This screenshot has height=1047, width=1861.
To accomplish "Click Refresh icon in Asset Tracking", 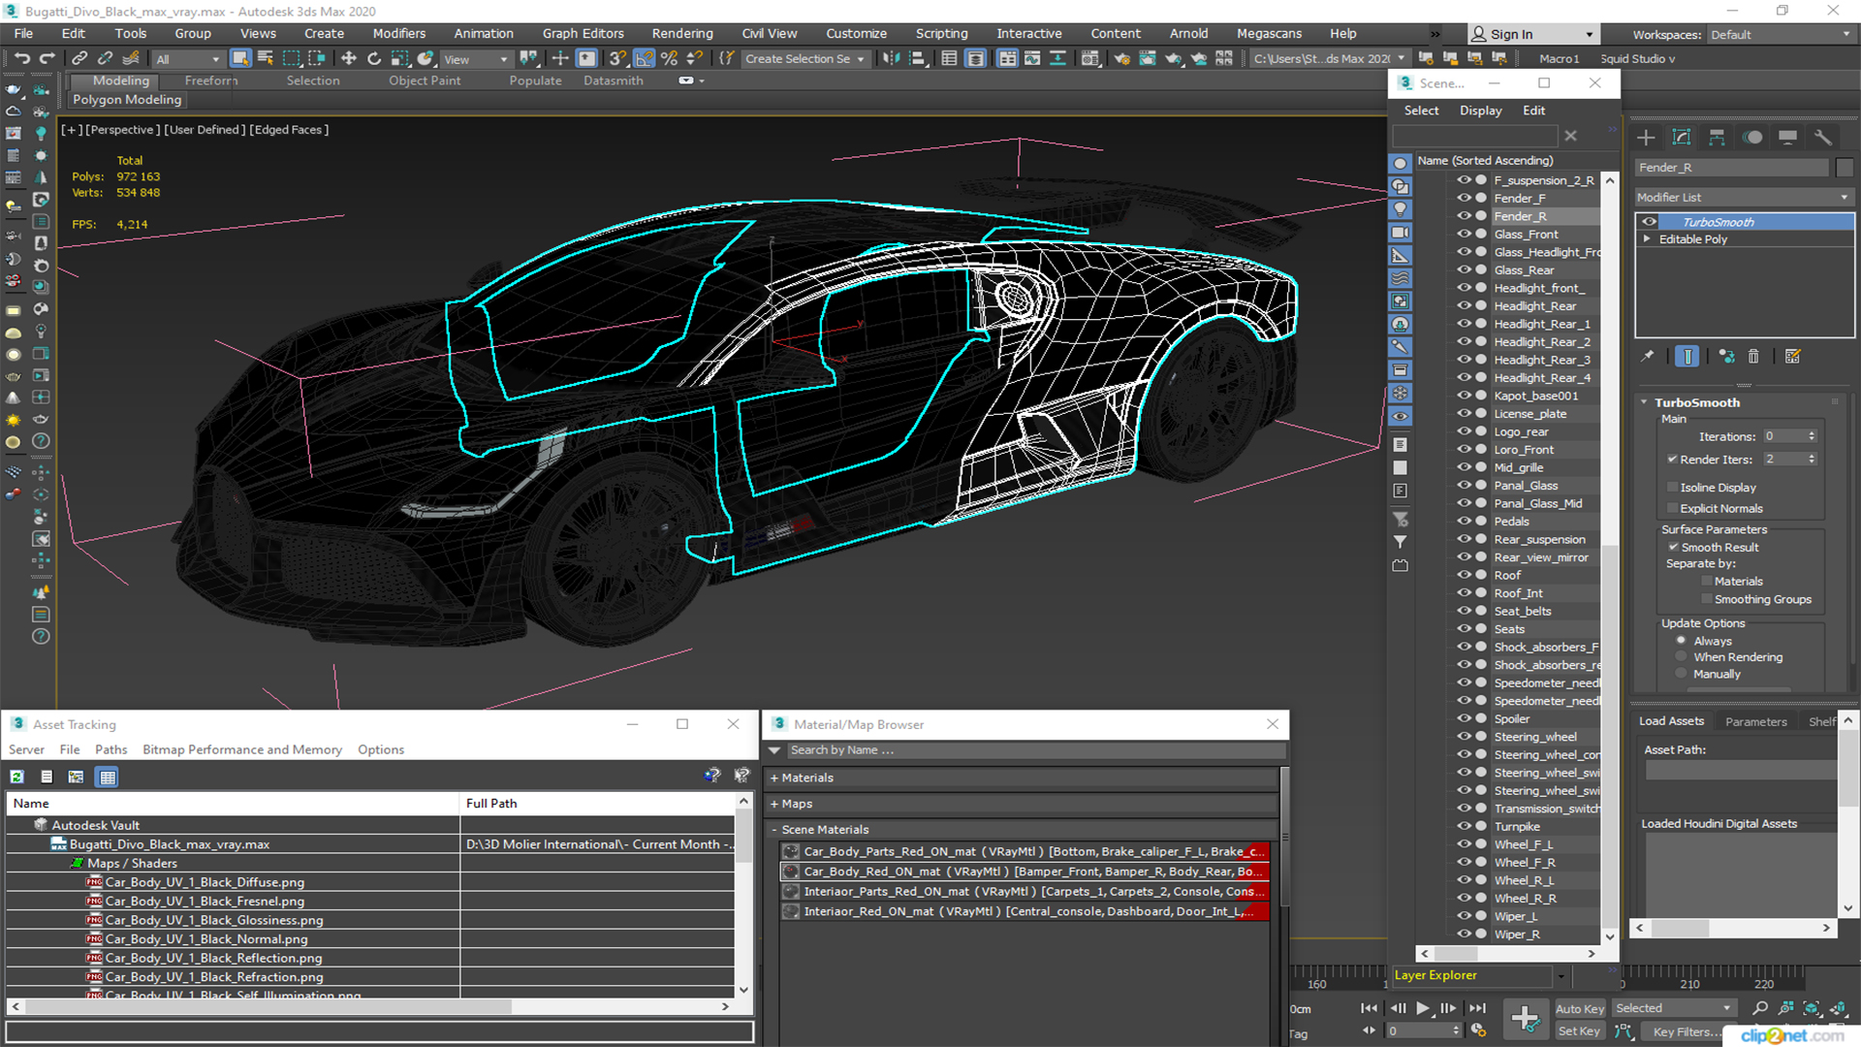I will (17, 777).
